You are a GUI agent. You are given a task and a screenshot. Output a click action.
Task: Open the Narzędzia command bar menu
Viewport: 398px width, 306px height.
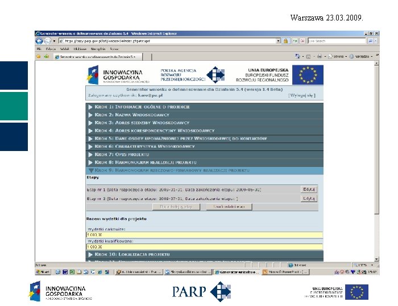(360, 56)
